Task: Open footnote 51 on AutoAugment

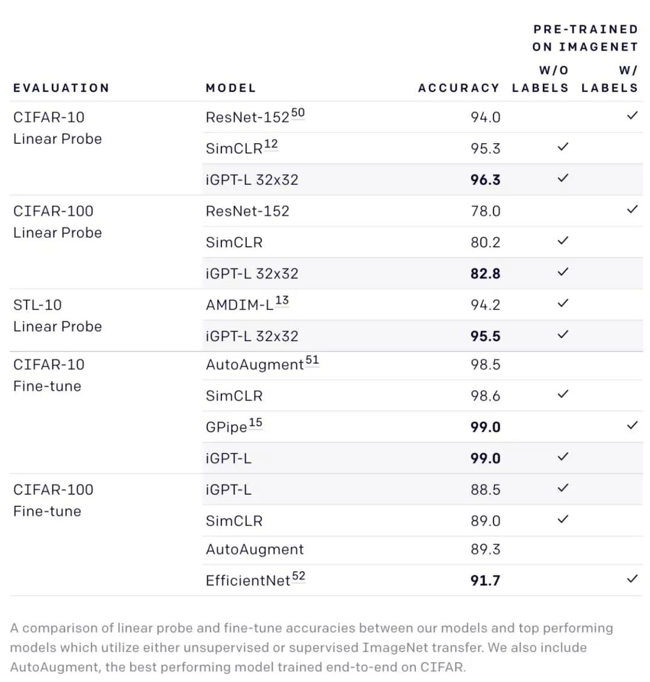Action: (x=312, y=361)
